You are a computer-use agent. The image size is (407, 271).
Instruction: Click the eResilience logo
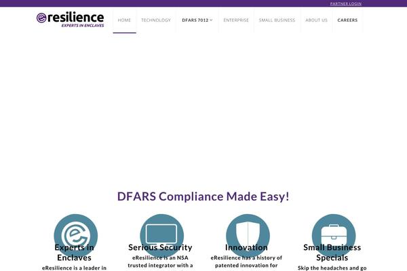[x=70, y=20]
